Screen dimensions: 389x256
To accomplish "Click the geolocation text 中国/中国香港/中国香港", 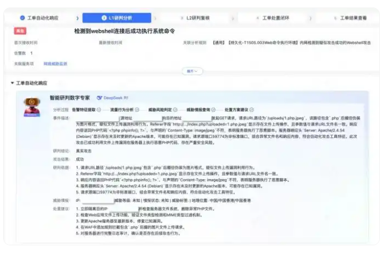I will click(x=230, y=201).
